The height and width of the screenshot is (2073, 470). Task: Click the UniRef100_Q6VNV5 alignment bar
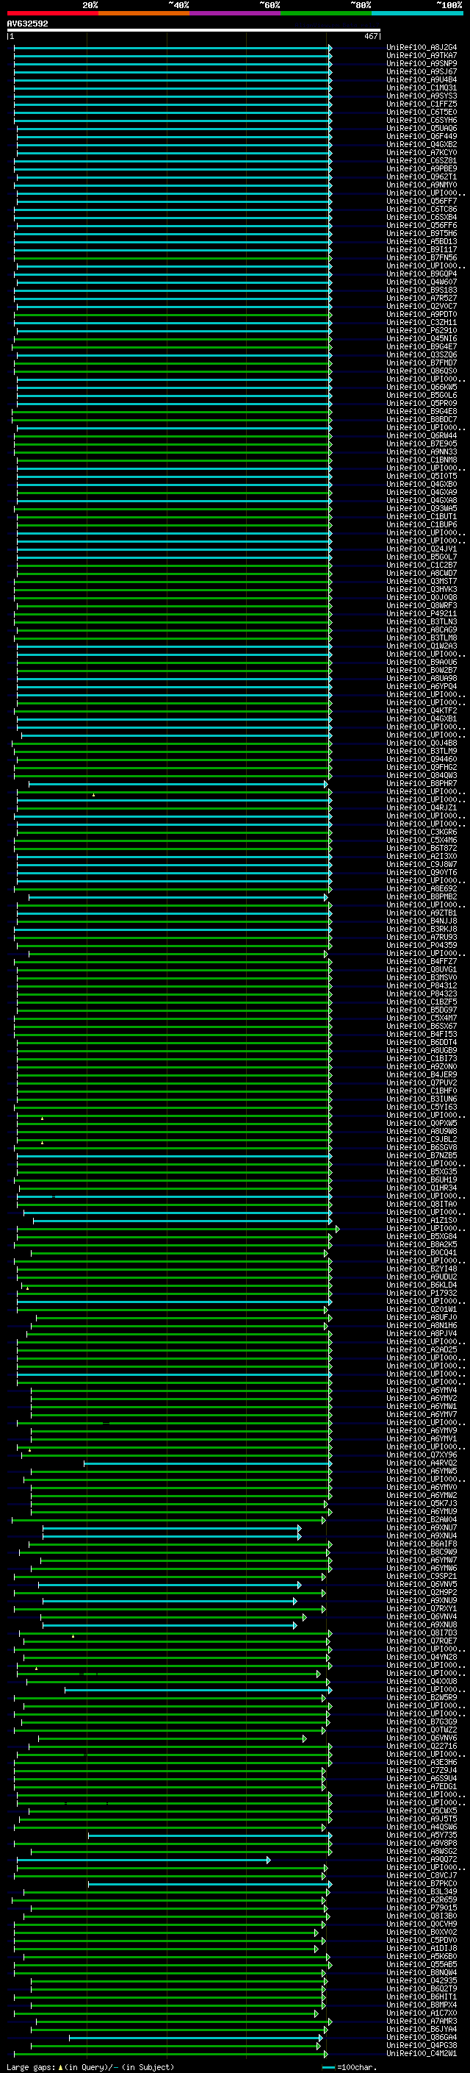click(x=170, y=1585)
